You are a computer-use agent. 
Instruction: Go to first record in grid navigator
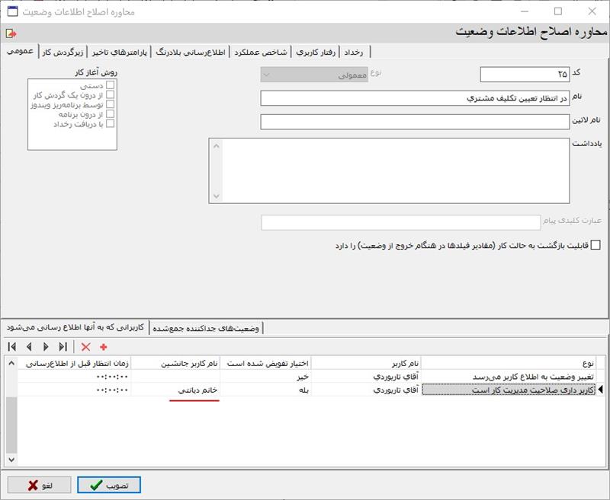(x=13, y=346)
